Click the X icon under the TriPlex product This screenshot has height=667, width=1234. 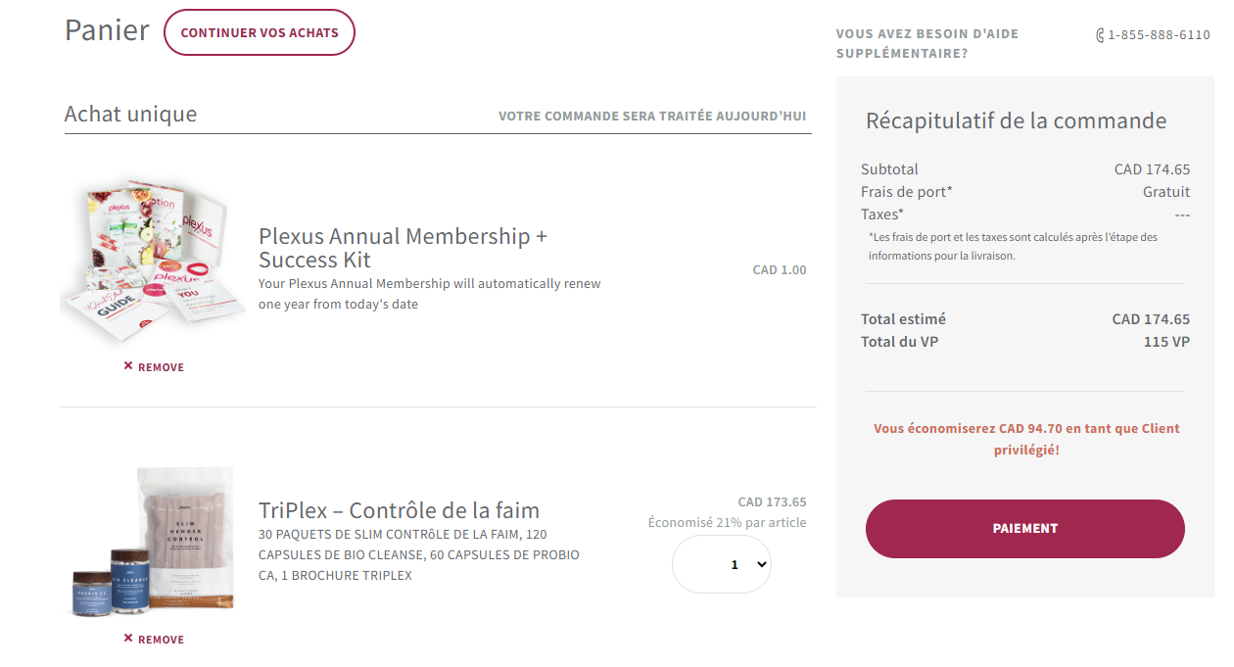[128, 639]
